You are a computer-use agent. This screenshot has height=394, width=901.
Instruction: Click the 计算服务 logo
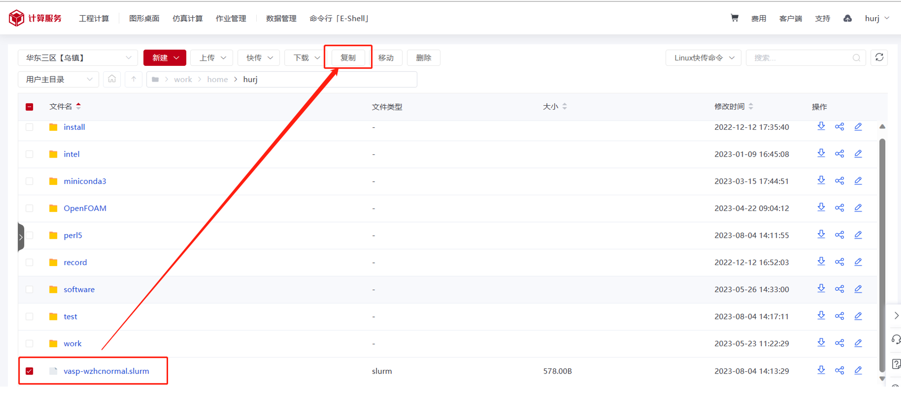[35, 18]
